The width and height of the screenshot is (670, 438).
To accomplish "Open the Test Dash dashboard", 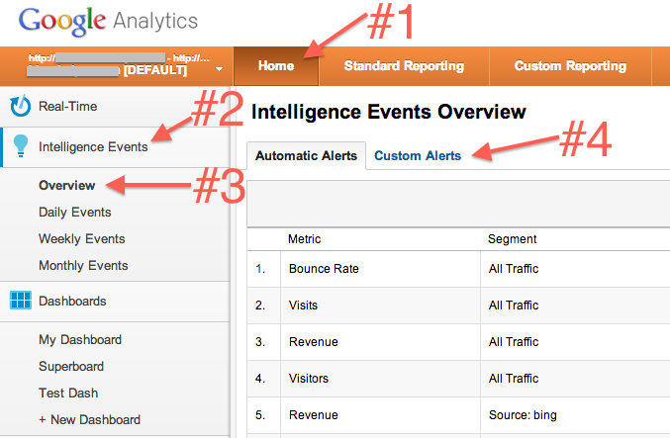I will pos(68,393).
